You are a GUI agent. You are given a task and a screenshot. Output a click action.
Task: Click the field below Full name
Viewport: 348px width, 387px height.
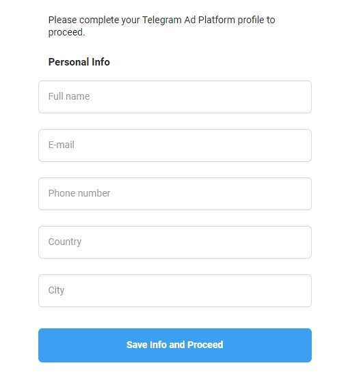(175, 145)
